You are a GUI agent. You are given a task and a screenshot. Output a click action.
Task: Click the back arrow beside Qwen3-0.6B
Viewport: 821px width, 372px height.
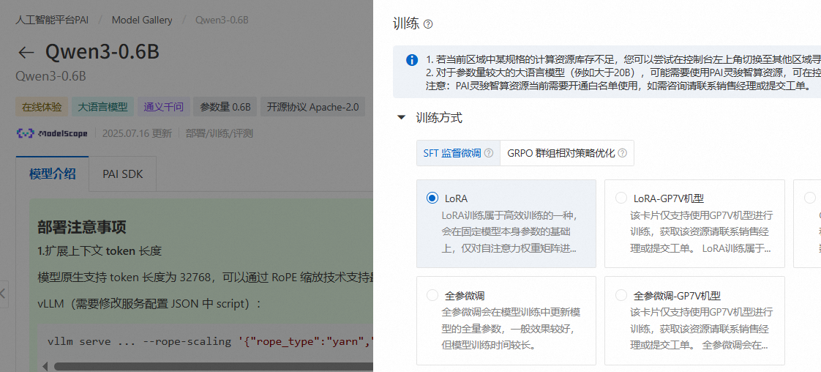(x=26, y=53)
